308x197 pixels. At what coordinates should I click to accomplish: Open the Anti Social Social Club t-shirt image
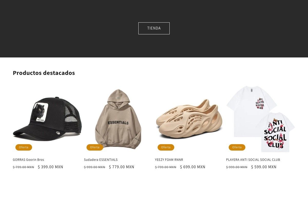[261, 119]
